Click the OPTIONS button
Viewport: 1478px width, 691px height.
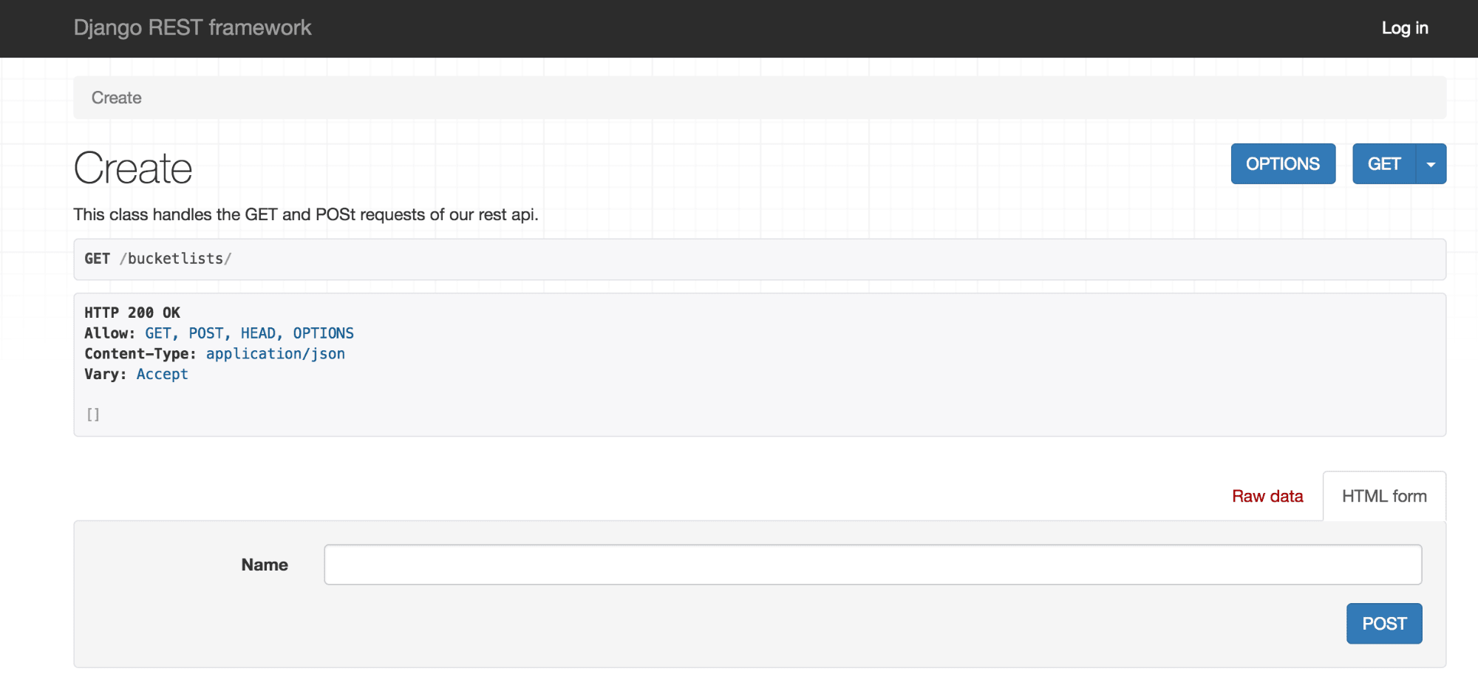coord(1283,164)
